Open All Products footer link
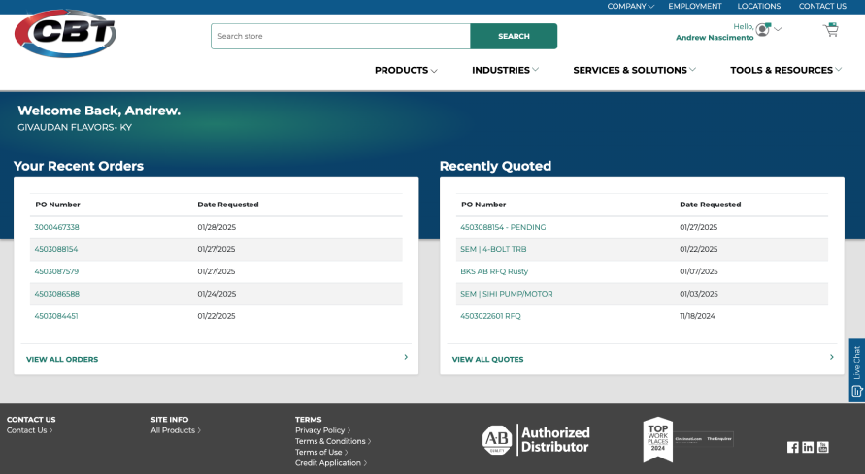The width and height of the screenshot is (865, 474). point(176,430)
